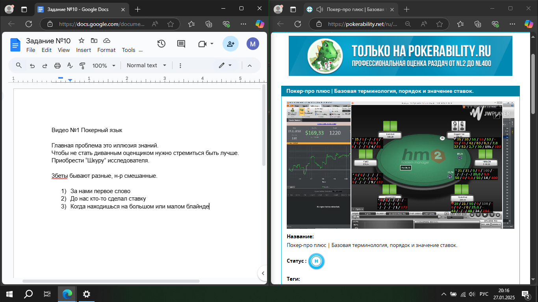Click the pokerability.net address bar
This screenshot has width=538, height=302.
pos(362,24)
